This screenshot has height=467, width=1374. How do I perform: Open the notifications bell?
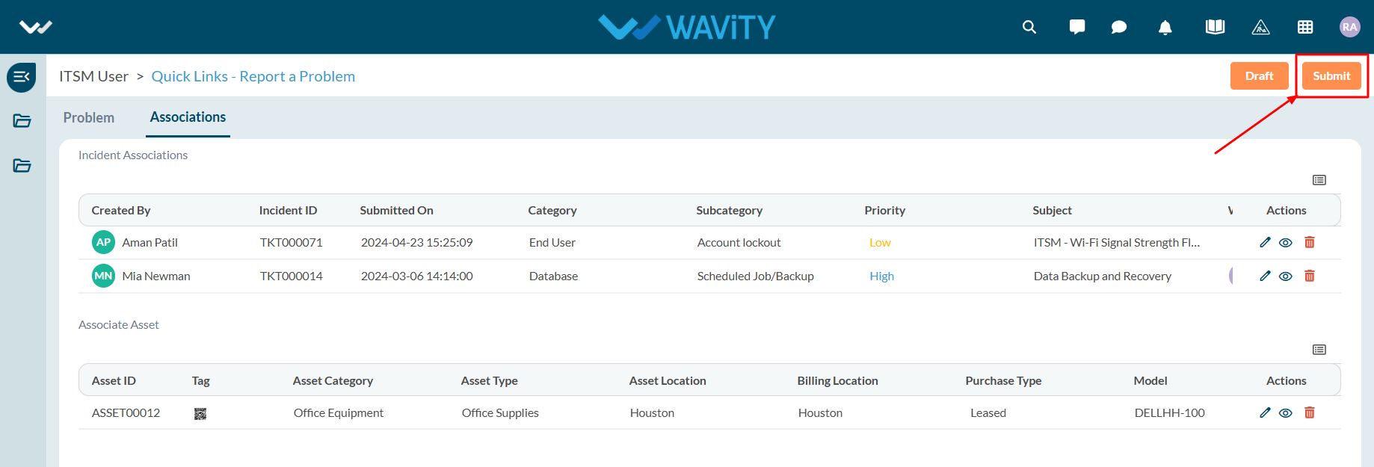(1165, 28)
